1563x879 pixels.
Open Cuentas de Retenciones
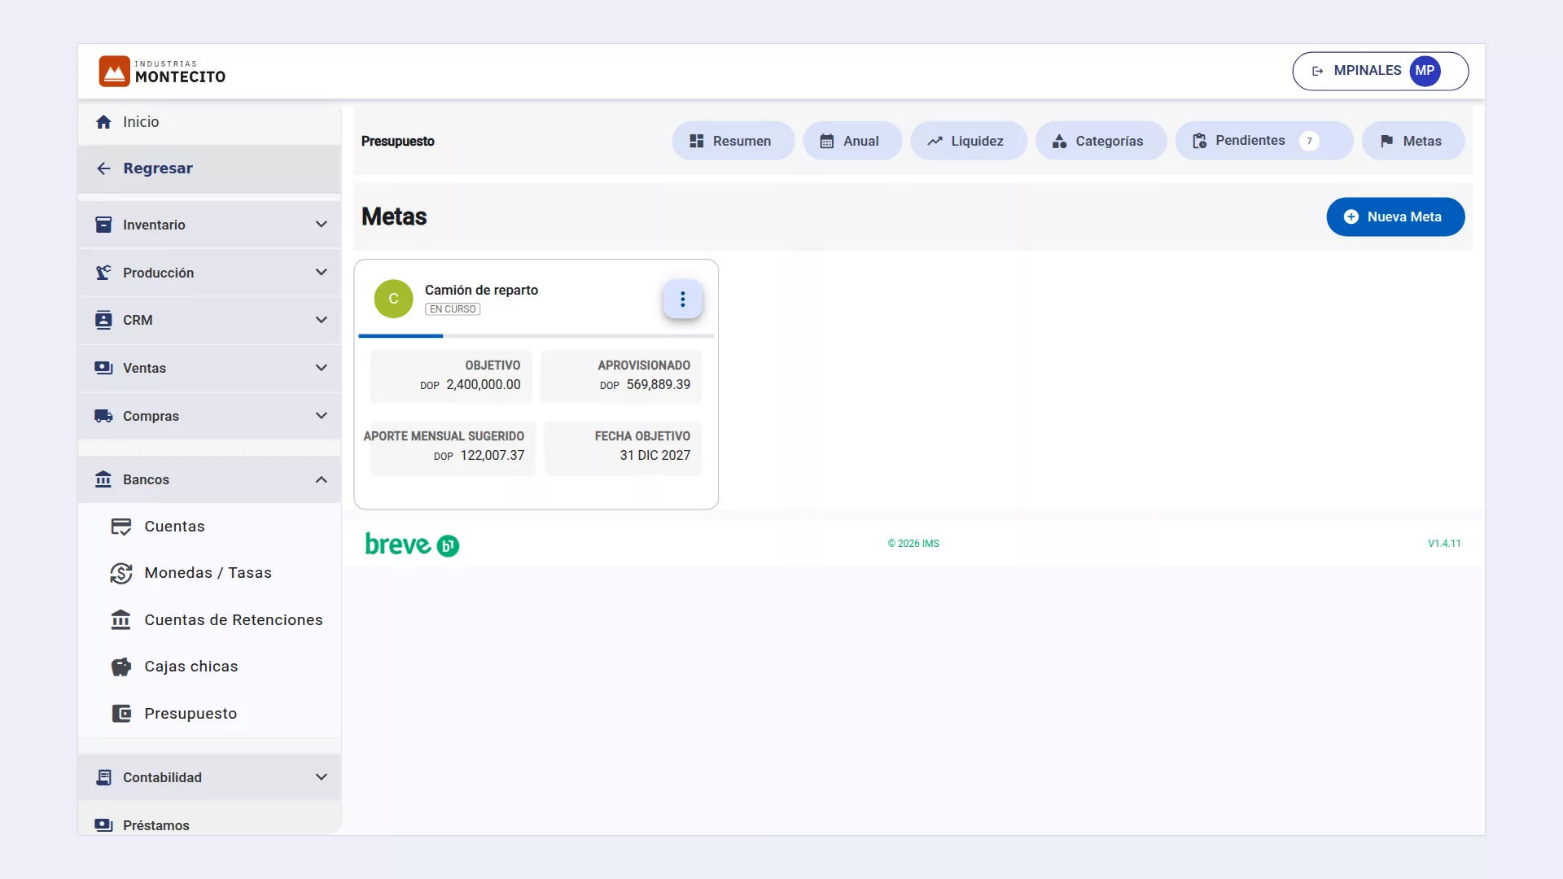coord(209,620)
